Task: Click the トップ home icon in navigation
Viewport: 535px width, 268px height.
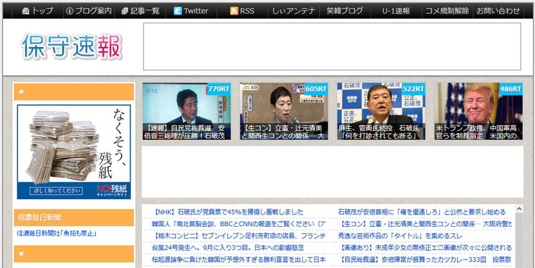Action: pos(26,11)
